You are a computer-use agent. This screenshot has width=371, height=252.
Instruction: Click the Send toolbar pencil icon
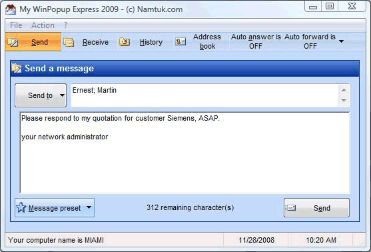[x=13, y=42]
